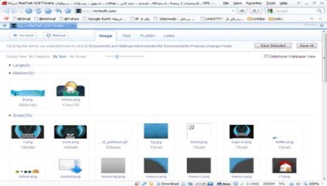This screenshot has height=186, width=327.
Task: Select the logo-w.png thumbnail
Action: 242,132
